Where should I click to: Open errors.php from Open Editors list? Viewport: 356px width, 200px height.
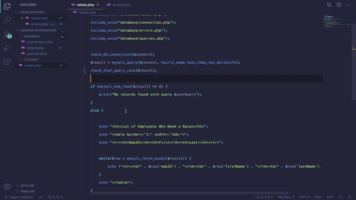click(x=39, y=24)
